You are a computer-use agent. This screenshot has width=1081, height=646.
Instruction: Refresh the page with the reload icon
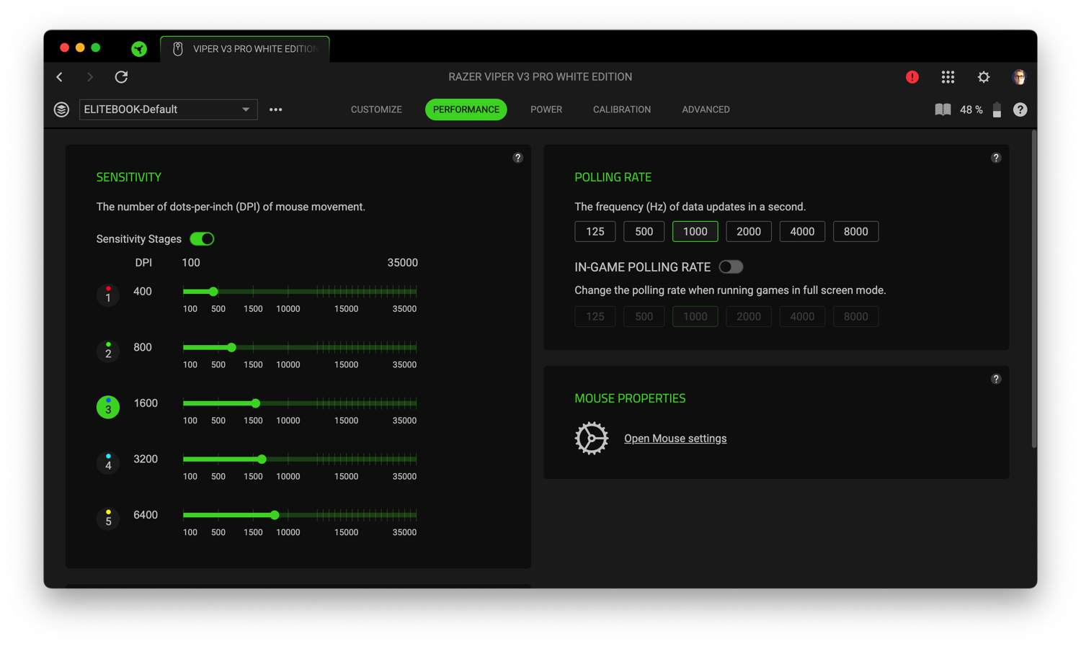[x=121, y=77]
